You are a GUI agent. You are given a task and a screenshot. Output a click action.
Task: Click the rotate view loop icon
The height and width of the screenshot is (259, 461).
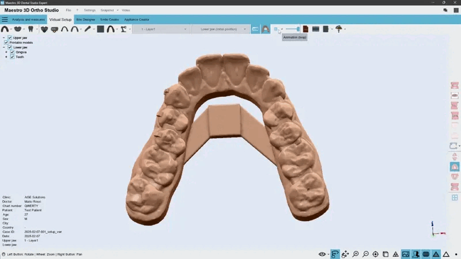[x=335, y=254]
